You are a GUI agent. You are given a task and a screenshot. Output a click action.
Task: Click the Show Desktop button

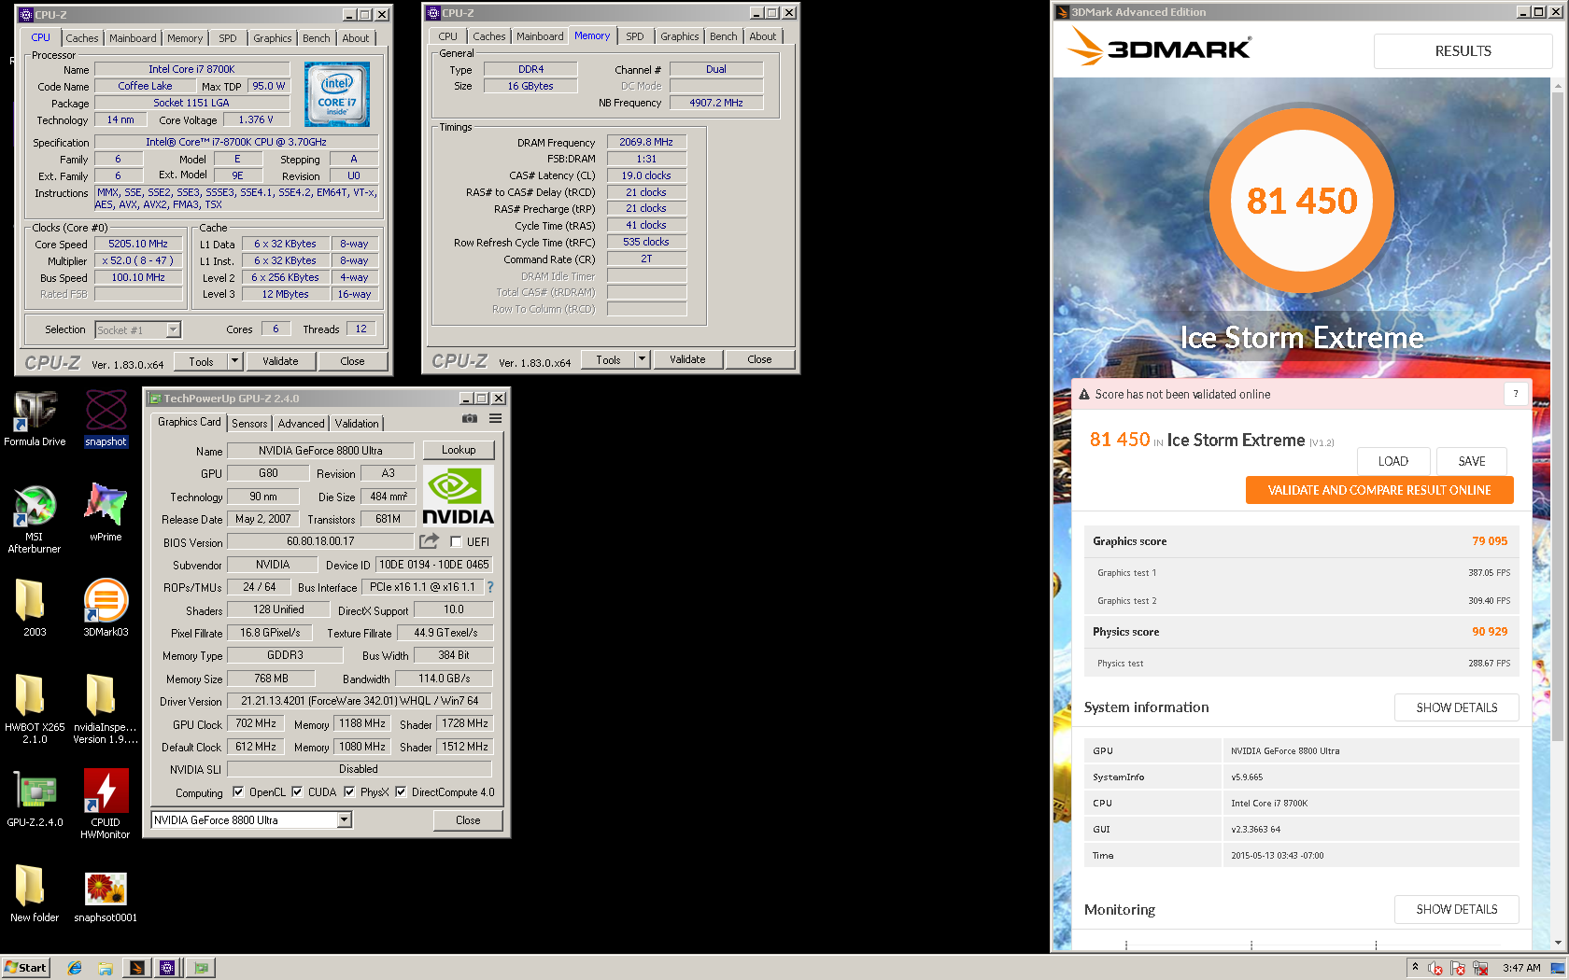pos(1558,968)
